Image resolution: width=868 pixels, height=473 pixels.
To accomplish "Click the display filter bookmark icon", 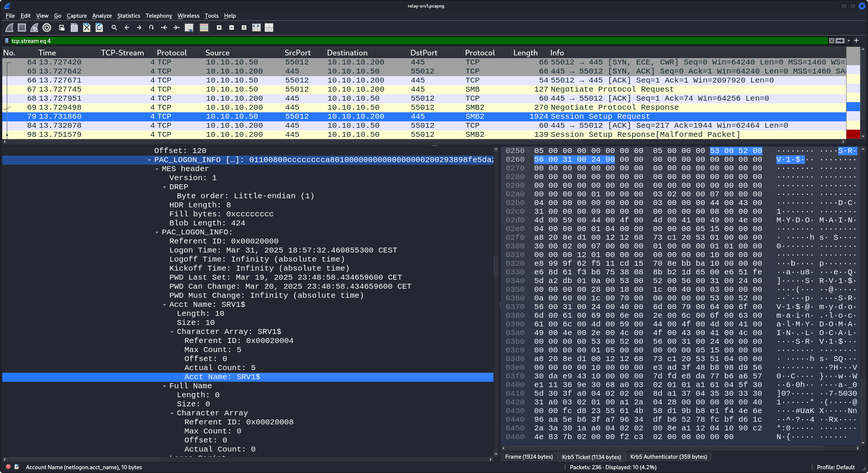I will [7, 41].
